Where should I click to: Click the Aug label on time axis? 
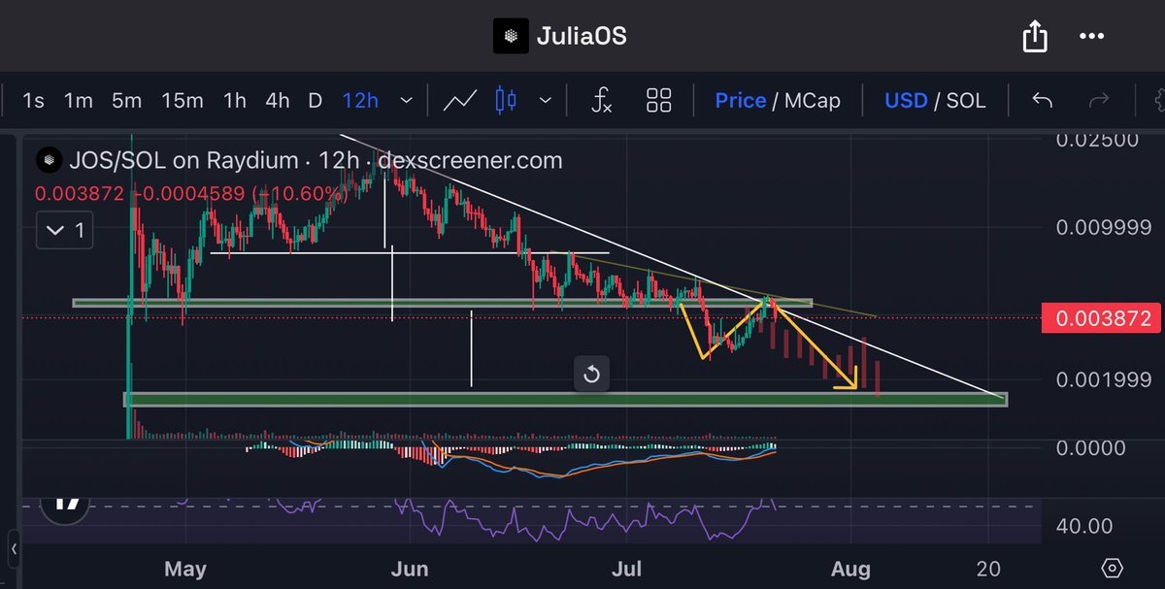pyautogui.click(x=850, y=569)
